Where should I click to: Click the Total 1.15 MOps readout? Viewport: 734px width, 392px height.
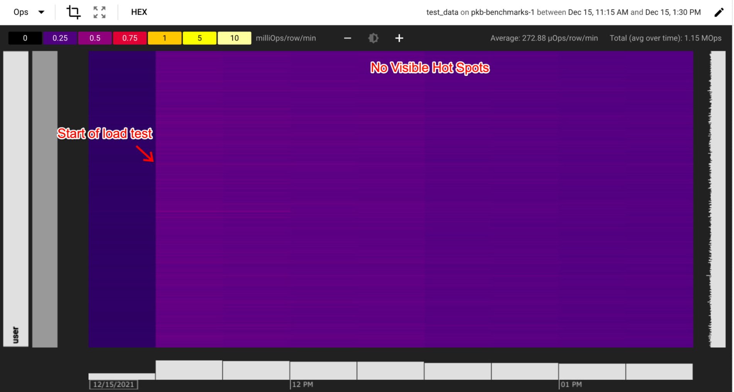666,38
